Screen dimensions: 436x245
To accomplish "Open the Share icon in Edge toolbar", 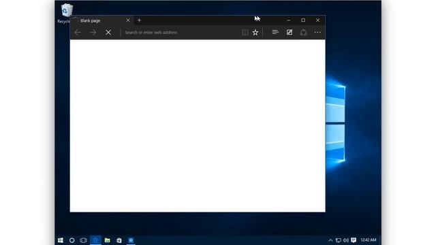I will [x=303, y=32].
